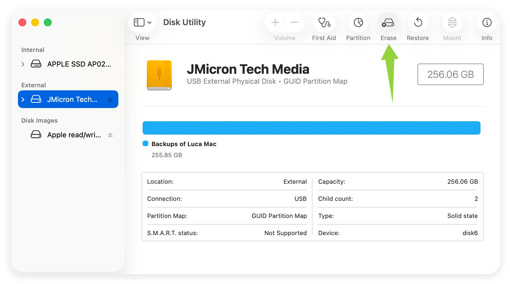Click the Disk Utility window title
510x284 pixels.
pyautogui.click(x=184, y=22)
